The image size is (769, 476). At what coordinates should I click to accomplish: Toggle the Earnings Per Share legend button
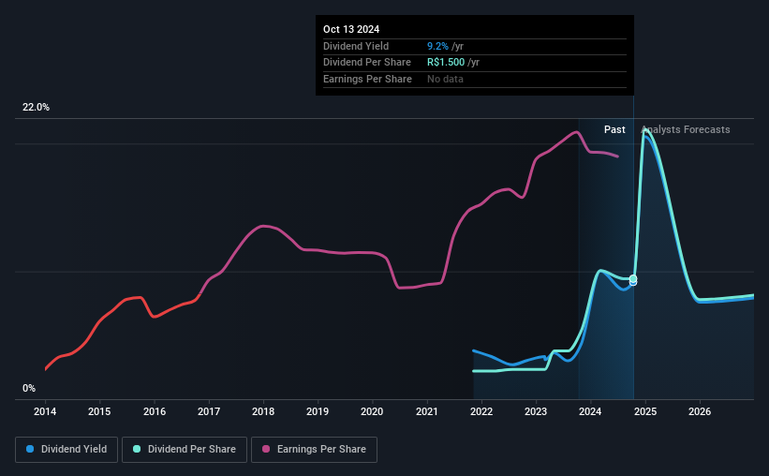(x=314, y=450)
